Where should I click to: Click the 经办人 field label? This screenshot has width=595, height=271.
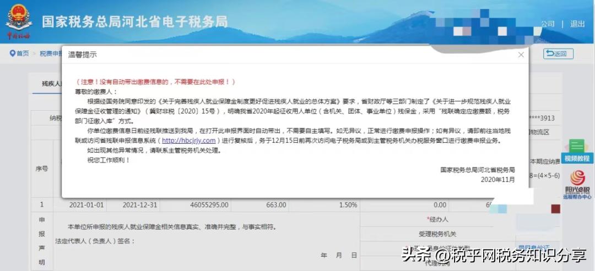[x=437, y=219]
